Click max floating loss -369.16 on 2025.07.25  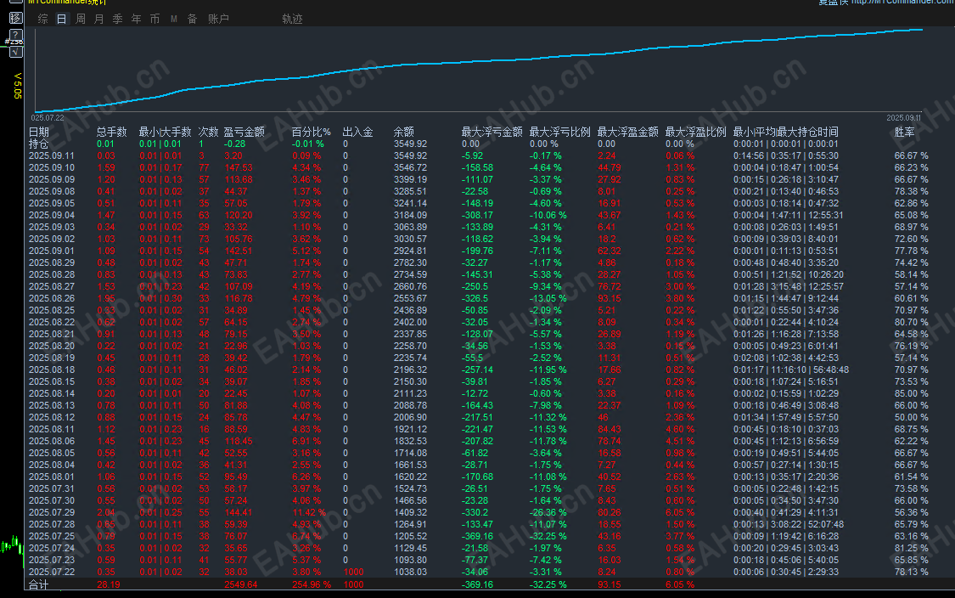pyautogui.click(x=477, y=537)
